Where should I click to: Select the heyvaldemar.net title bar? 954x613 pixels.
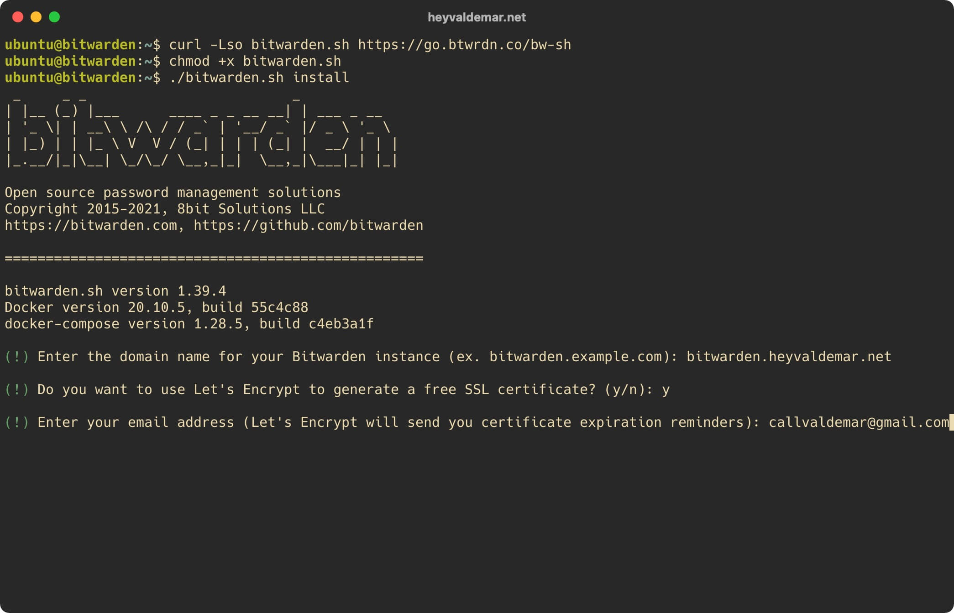[x=477, y=17]
